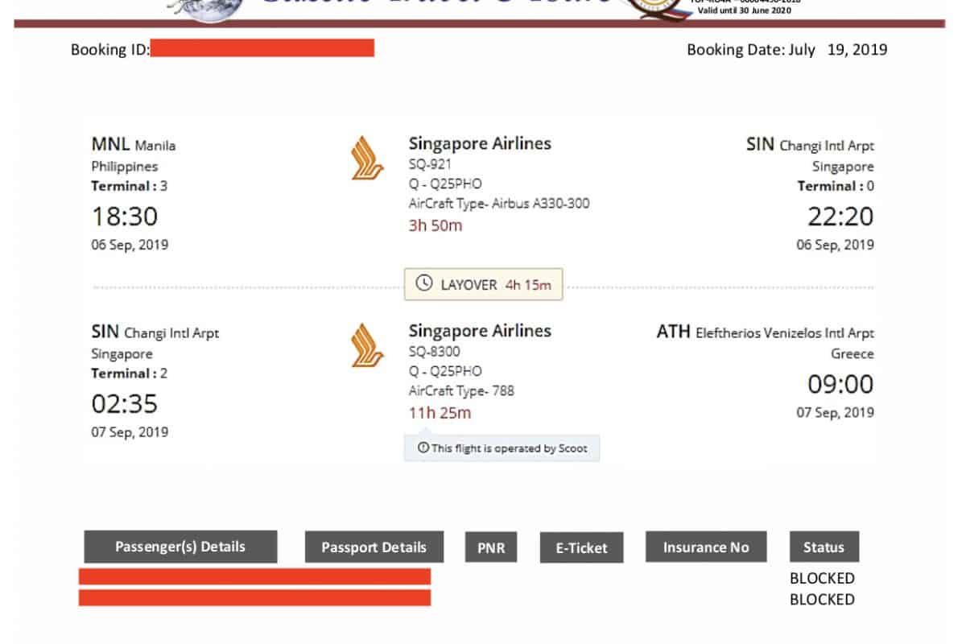Open the PNR column header
The image size is (966, 644).
pos(491,547)
